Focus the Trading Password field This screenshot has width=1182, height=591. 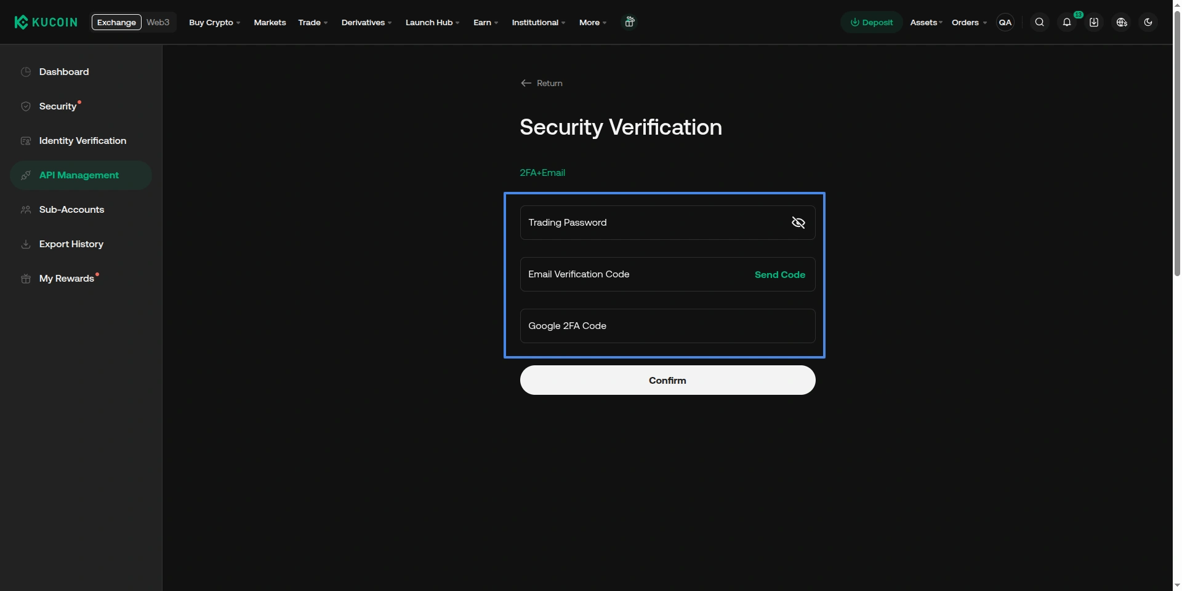point(668,223)
